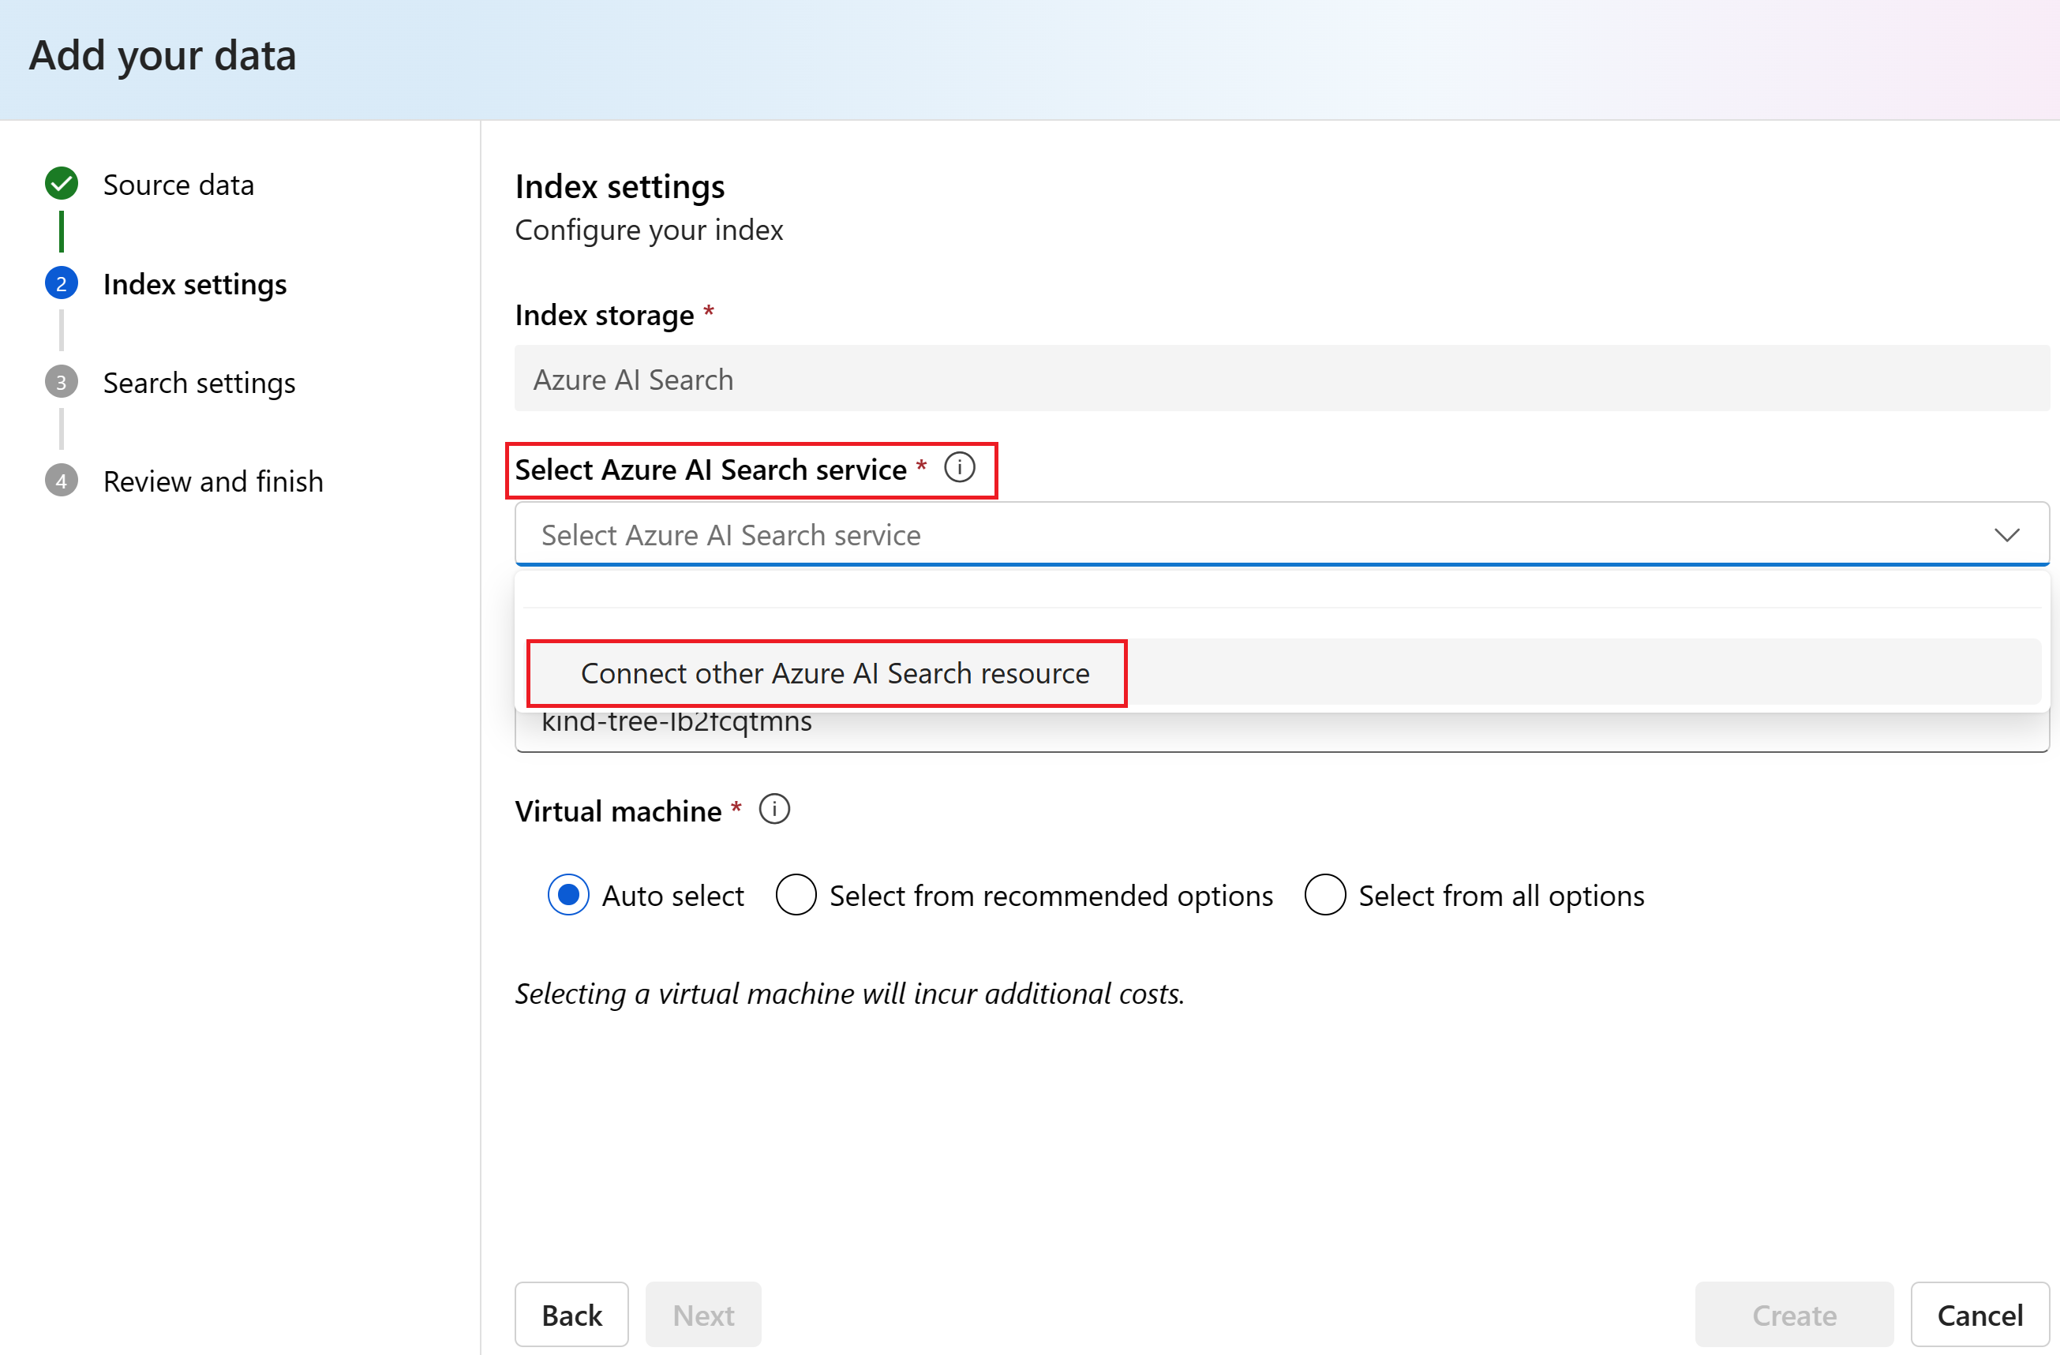
Task: Open the Review and finish step
Action: tap(213, 481)
